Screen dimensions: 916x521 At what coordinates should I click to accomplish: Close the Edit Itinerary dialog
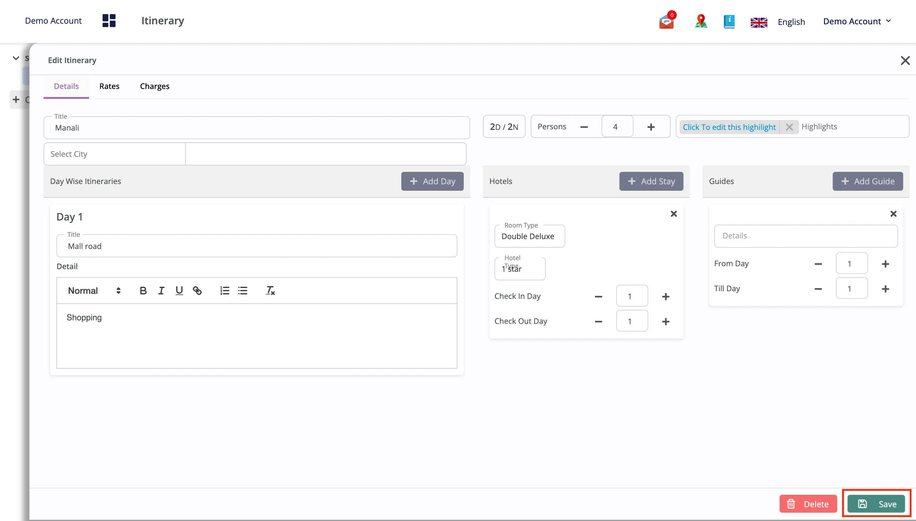coord(905,60)
